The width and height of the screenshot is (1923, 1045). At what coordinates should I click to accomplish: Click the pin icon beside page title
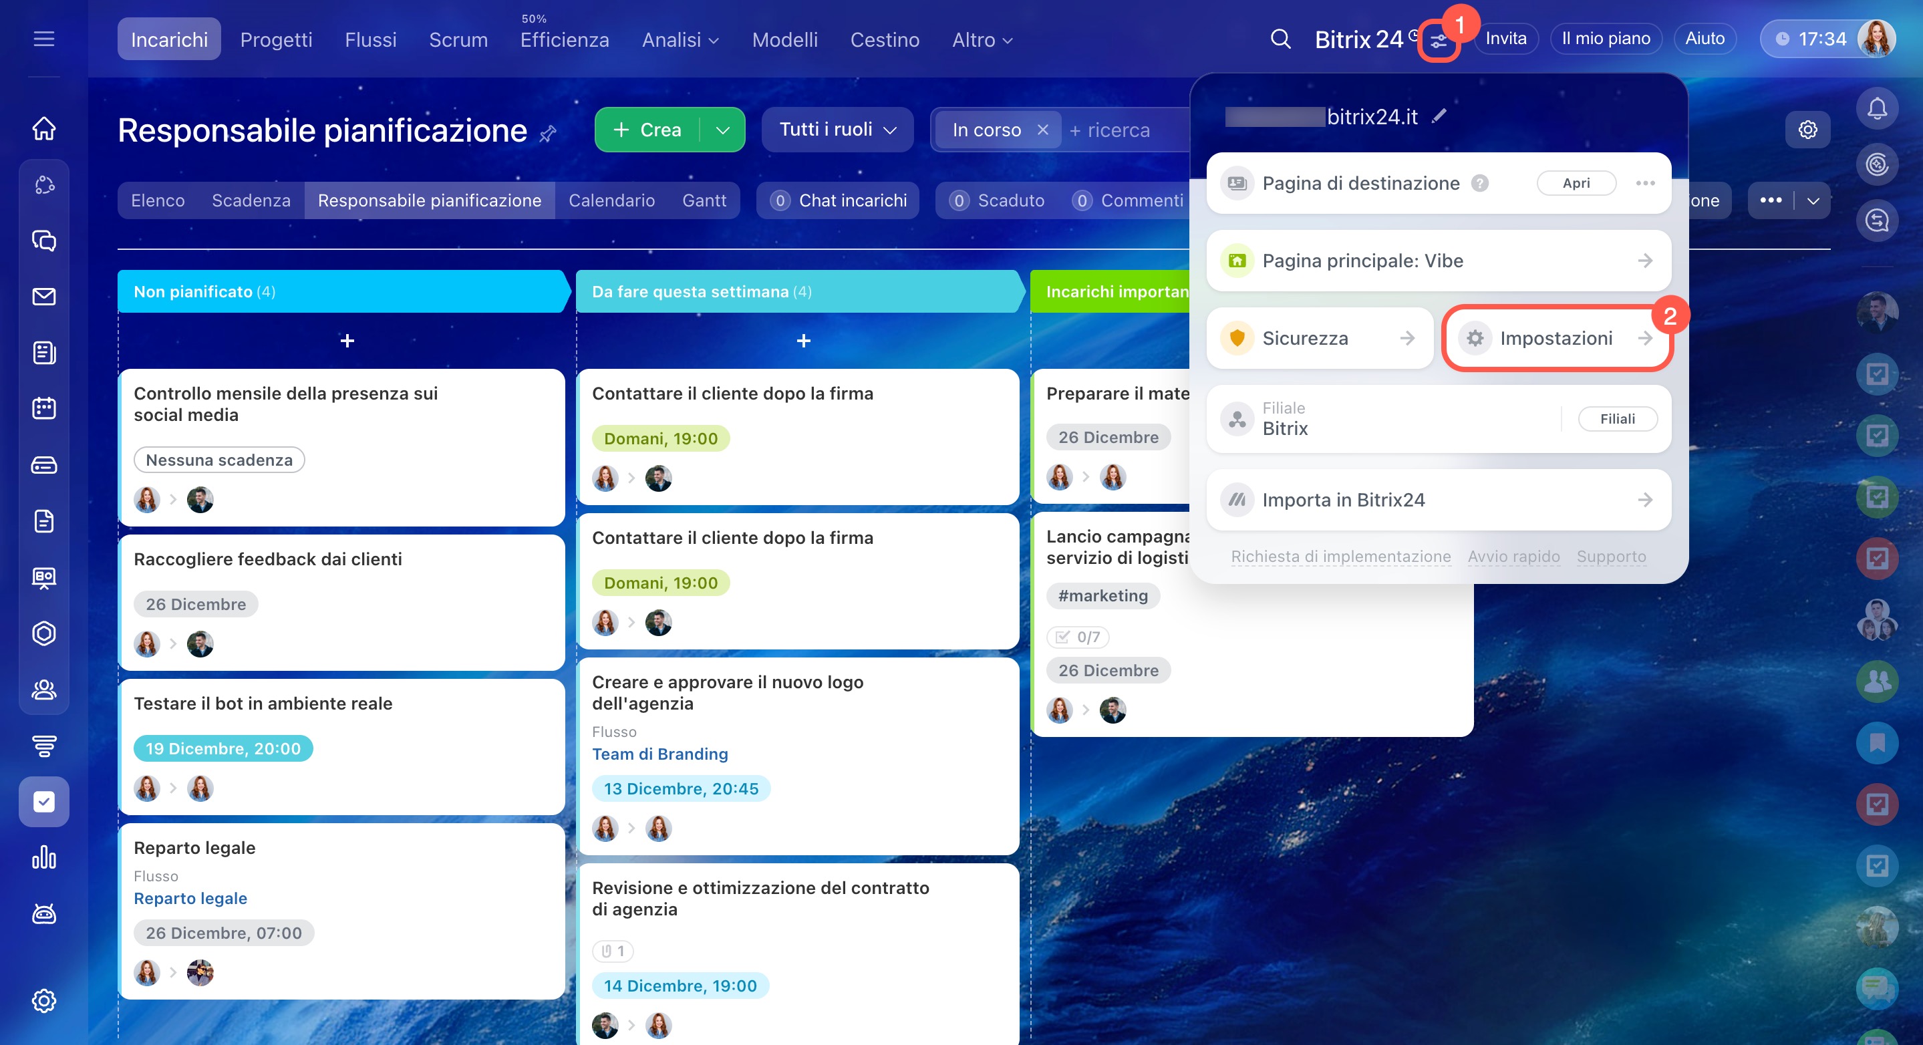548,134
